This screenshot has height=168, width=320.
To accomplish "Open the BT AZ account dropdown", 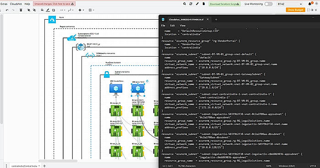I will click(290, 4).
